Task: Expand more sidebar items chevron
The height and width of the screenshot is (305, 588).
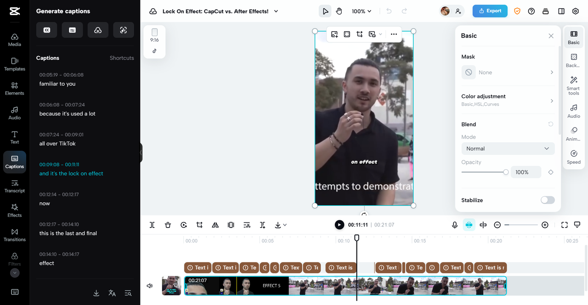Action: (15, 273)
